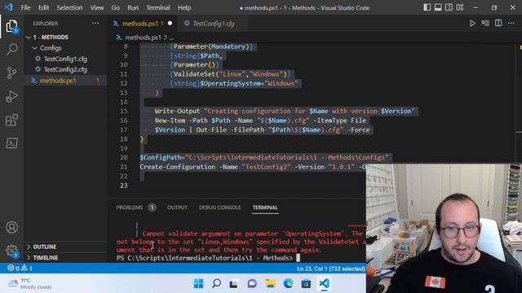522x293 pixels.
Task: Click the editor overview ruler scrollbar
Action: click(x=520, y=120)
